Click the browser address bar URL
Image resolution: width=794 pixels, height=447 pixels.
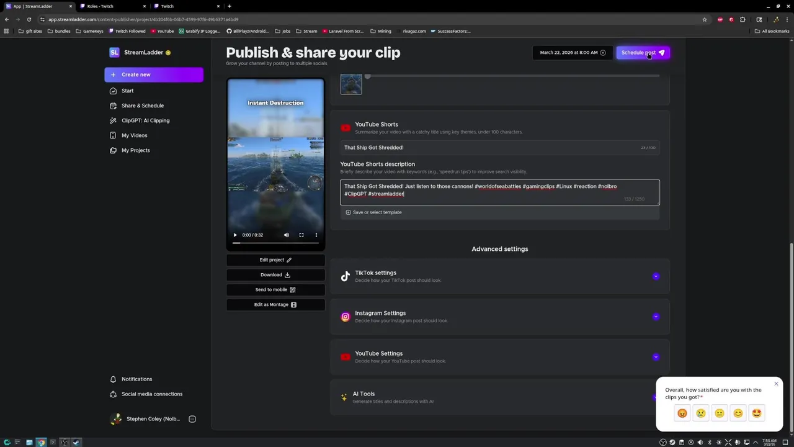click(x=143, y=19)
